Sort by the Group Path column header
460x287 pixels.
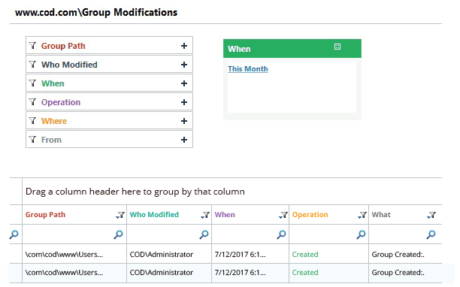click(45, 215)
